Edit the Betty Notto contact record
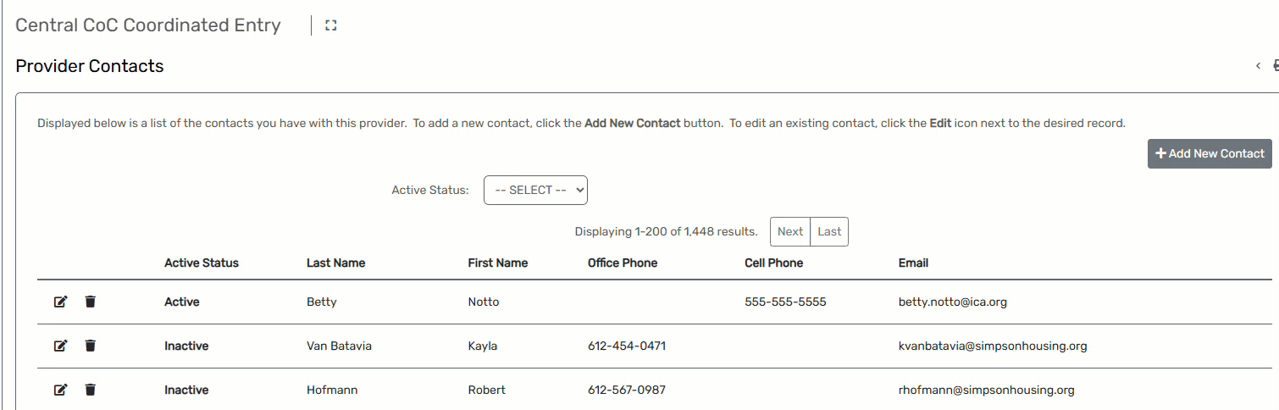Screen dimensions: 1279x410 click(x=60, y=302)
